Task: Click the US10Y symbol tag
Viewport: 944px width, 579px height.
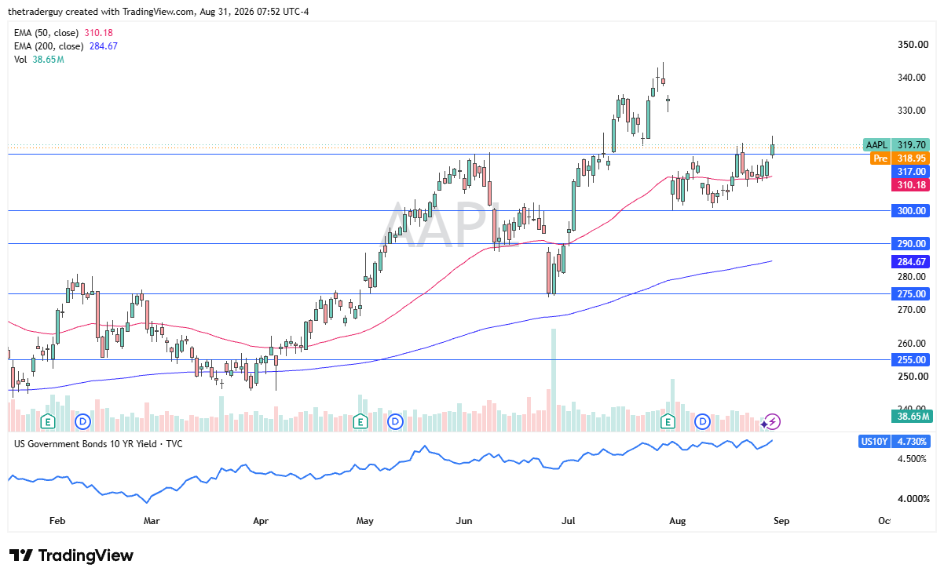Action: point(875,442)
